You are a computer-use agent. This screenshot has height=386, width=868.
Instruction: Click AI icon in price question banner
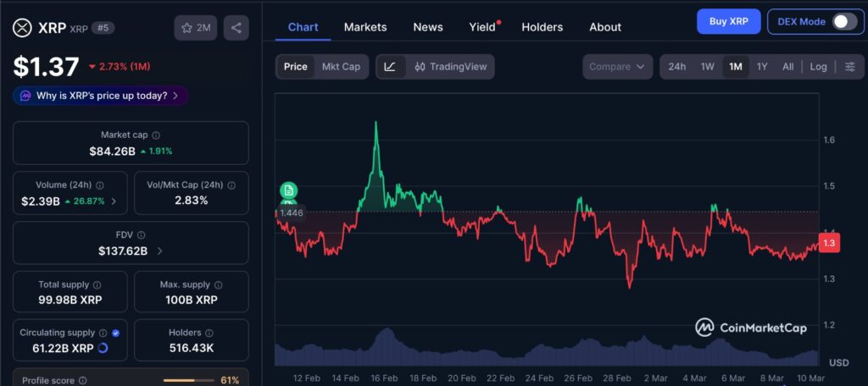[25, 96]
